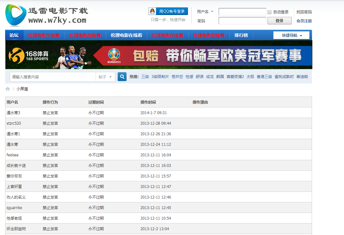Image resolution: width=344 pixels, height=235 pixels.
Task: Click the 操作时间 column header
Action: click(148, 102)
